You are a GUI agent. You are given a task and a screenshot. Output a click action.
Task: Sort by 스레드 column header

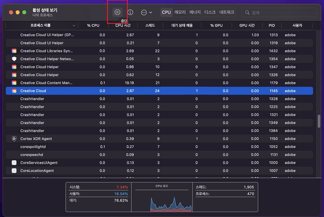(x=150, y=25)
